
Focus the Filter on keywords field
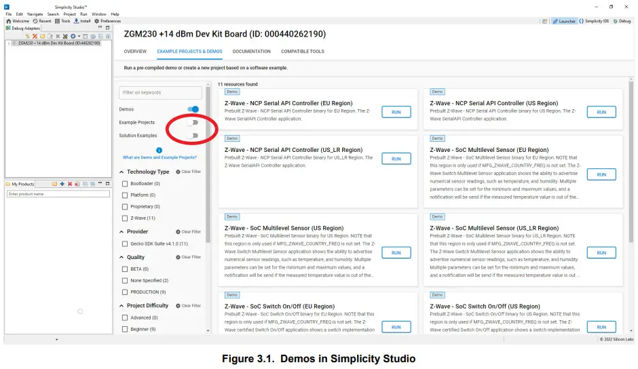coord(160,93)
